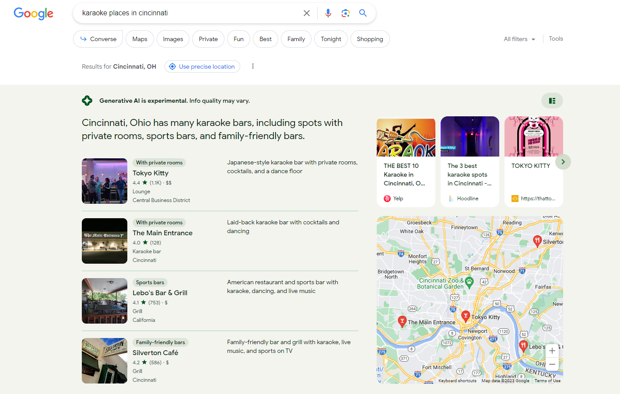Screen dimensions: 620x394
Task: Select the Tonight filter chip
Action: (x=331, y=39)
